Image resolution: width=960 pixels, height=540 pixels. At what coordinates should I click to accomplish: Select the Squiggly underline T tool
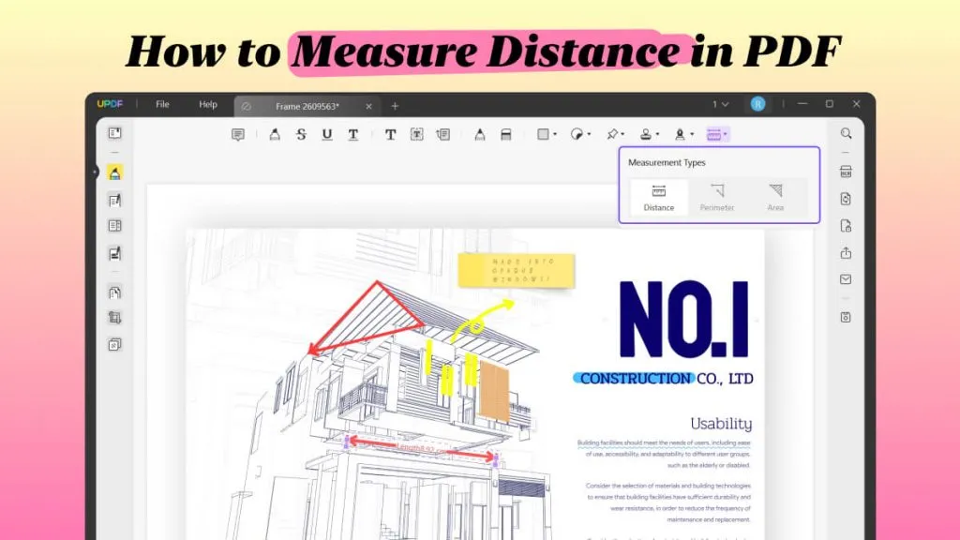(353, 135)
